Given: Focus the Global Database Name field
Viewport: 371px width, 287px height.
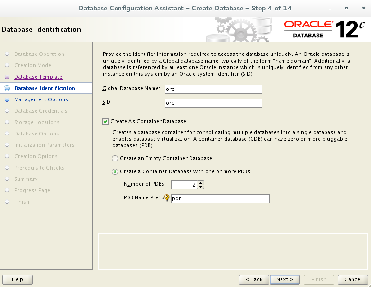Looking at the screenshot, I should 213,89.
